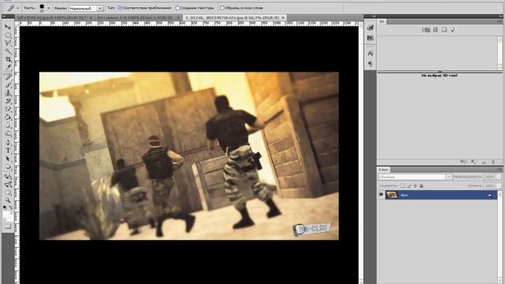Open the brush (Кисть) picker arrow
This screenshot has height=284, width=505.
[x=49, y=8]
